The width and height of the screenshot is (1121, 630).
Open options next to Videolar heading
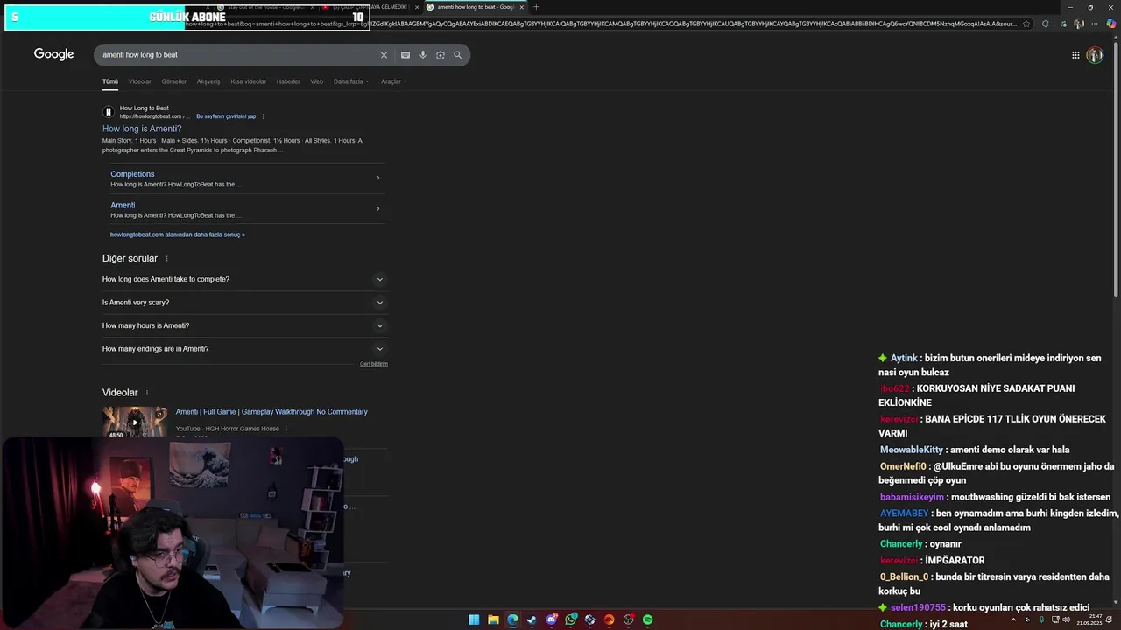pyautogui.click(x=147, y=393)
